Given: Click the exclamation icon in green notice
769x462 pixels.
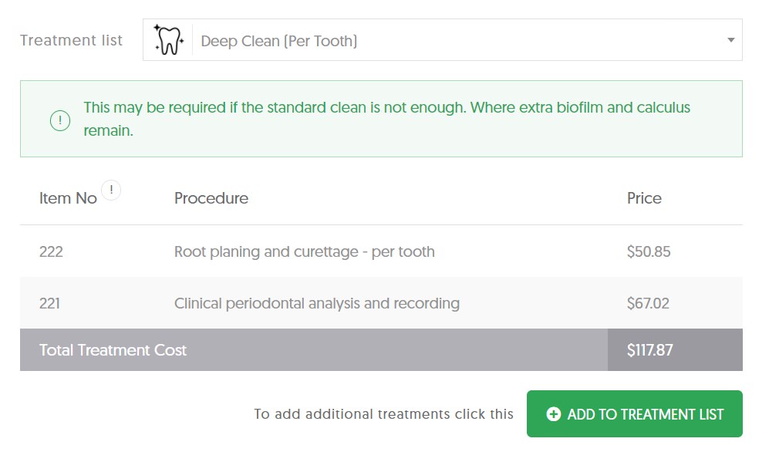Looking at the screenshot, I should point(60,120).
